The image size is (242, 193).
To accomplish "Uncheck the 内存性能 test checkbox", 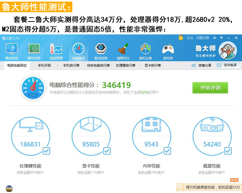I will point(167,151).
